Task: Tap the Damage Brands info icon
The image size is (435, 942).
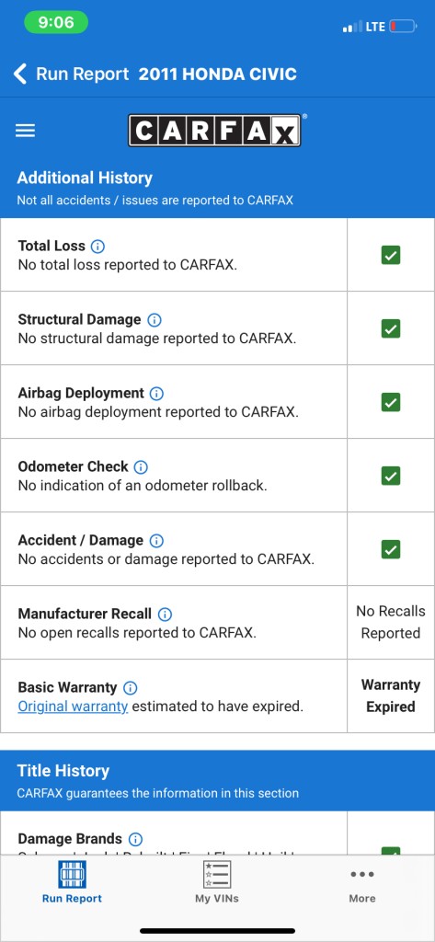Action: click(136, 839)
